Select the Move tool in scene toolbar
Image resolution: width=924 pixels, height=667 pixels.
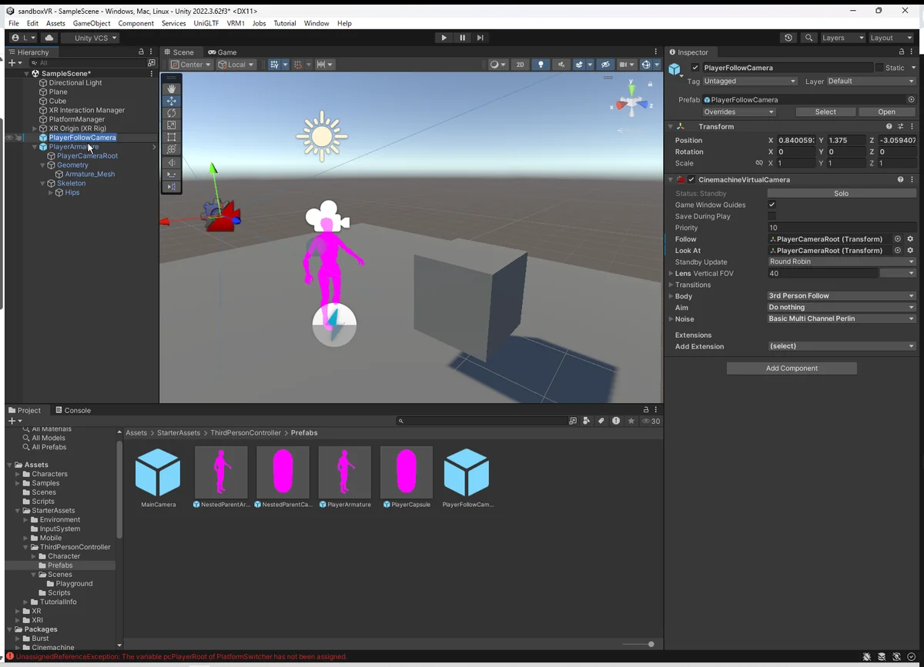171,101
